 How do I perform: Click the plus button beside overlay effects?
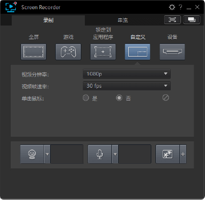point(183,154)
